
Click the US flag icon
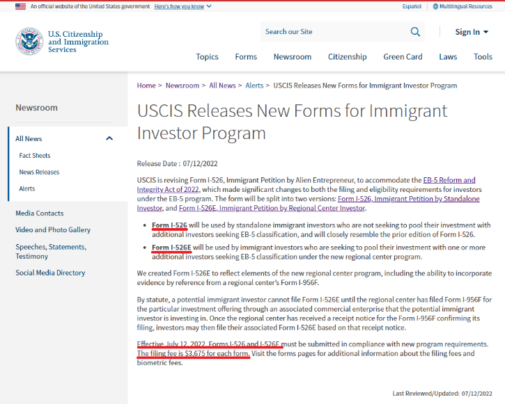tap(21, 6)
